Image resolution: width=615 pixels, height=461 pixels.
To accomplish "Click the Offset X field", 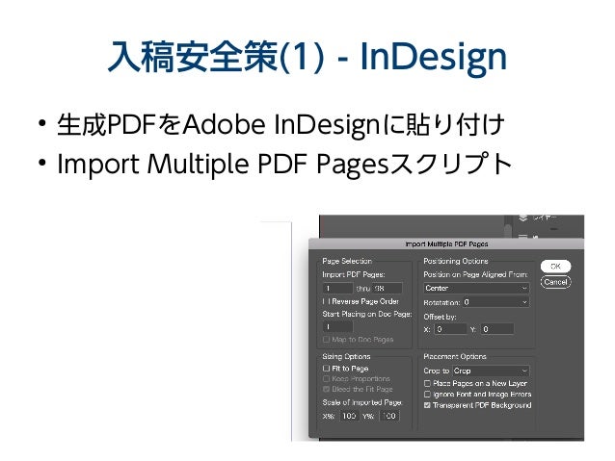I will pyautogui.click(x=451, y=329).
